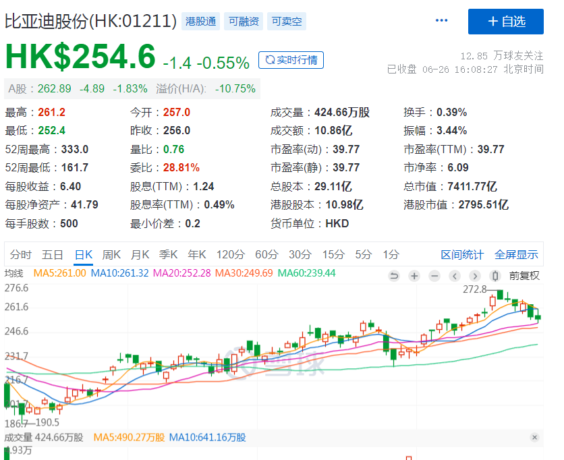Click the 52周最高 333.0 value

(x=74, y=149)
